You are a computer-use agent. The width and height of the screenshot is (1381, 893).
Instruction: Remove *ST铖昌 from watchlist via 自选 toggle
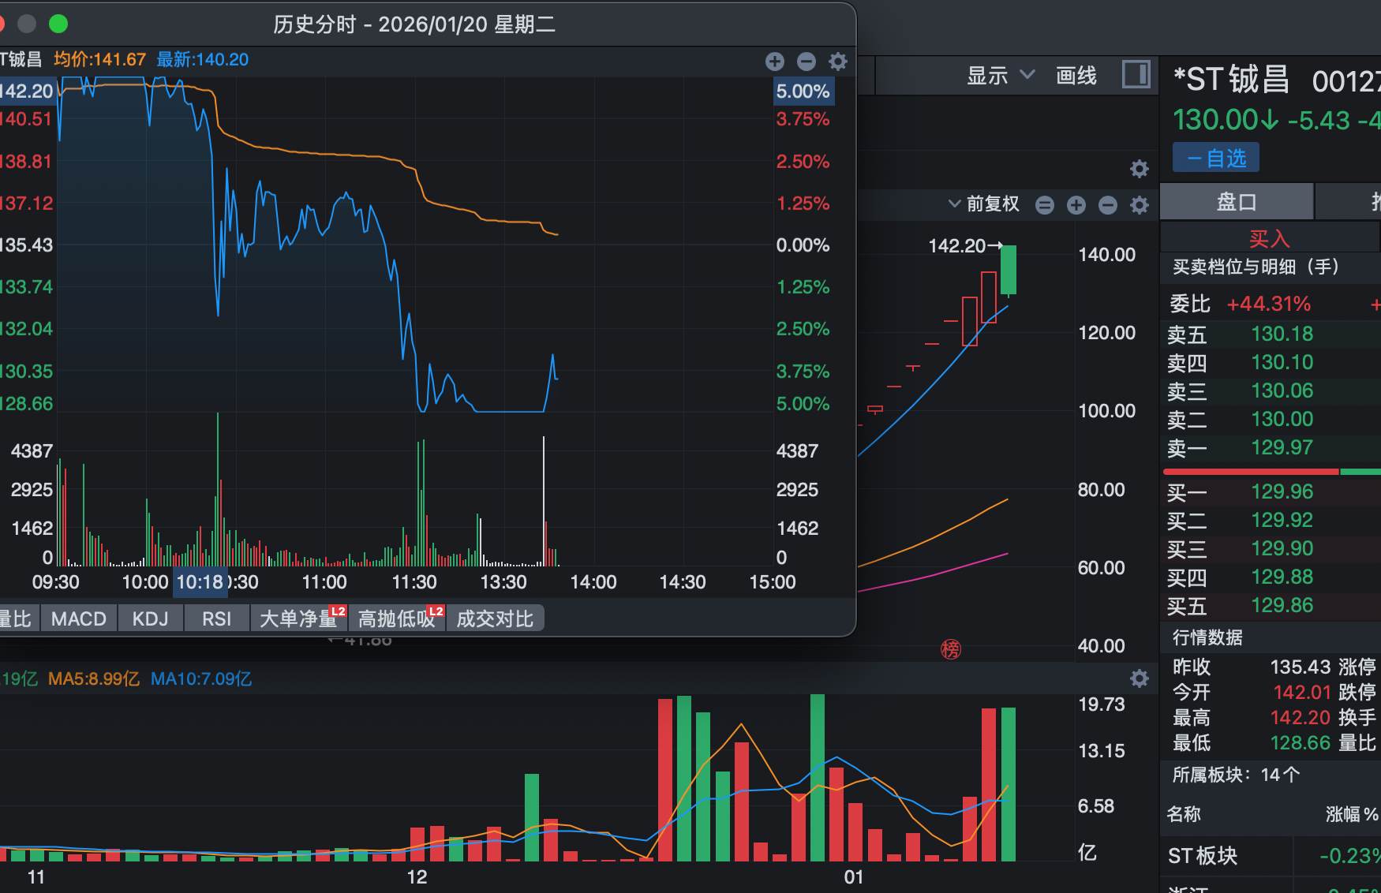1215,157
